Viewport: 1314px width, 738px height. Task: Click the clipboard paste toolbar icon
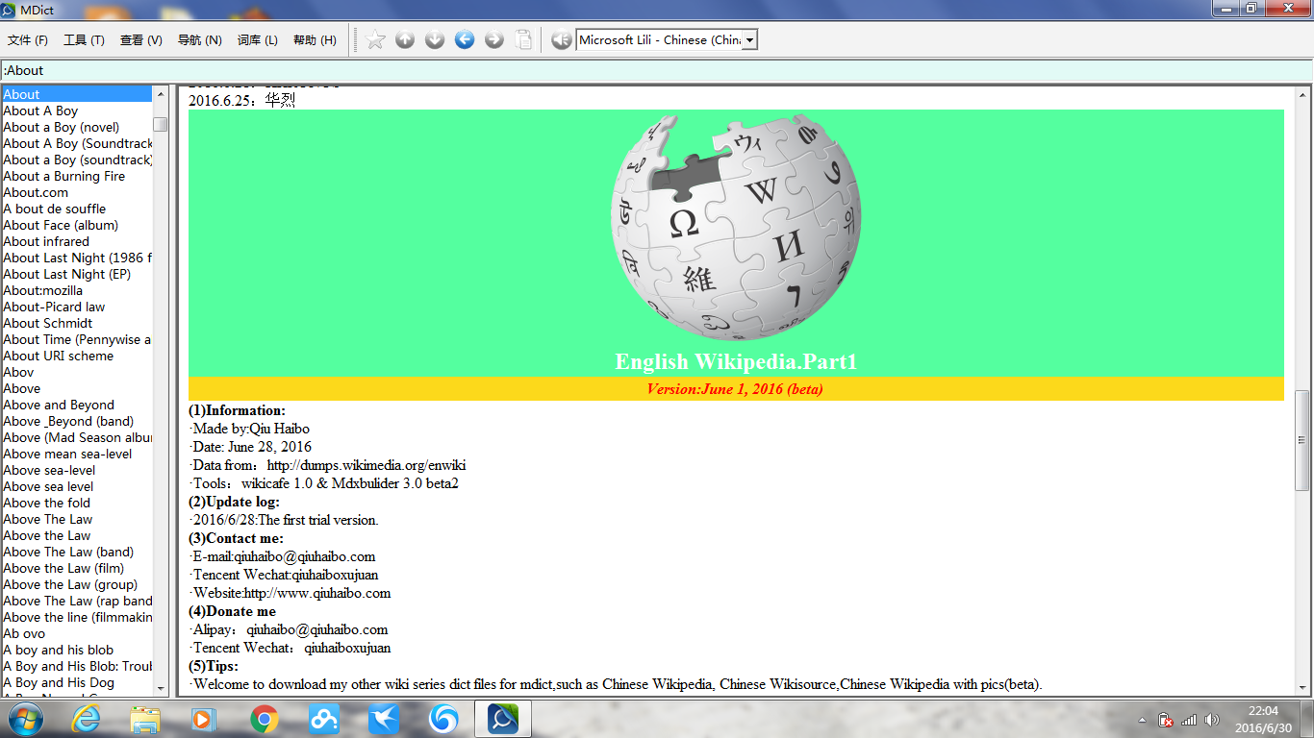coord(523,39)
